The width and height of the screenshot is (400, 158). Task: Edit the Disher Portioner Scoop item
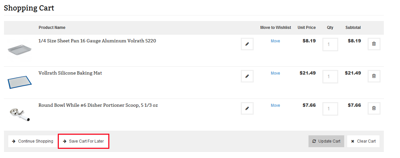pyautogui.click(x=247, y=108)
